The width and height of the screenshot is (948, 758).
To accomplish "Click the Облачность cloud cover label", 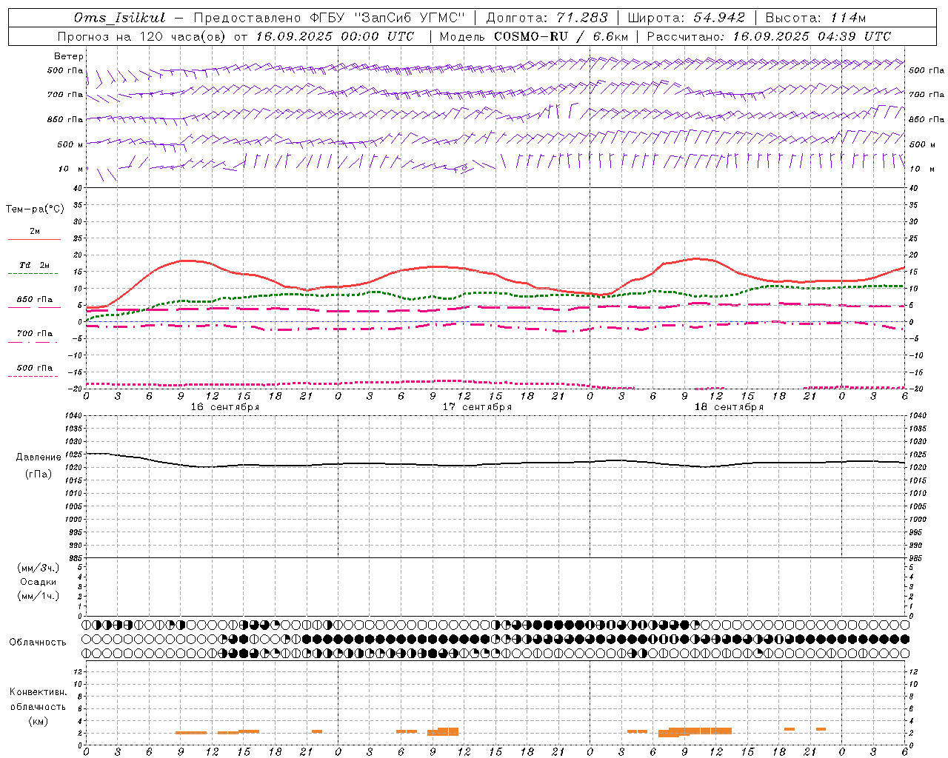I will 38,642.
